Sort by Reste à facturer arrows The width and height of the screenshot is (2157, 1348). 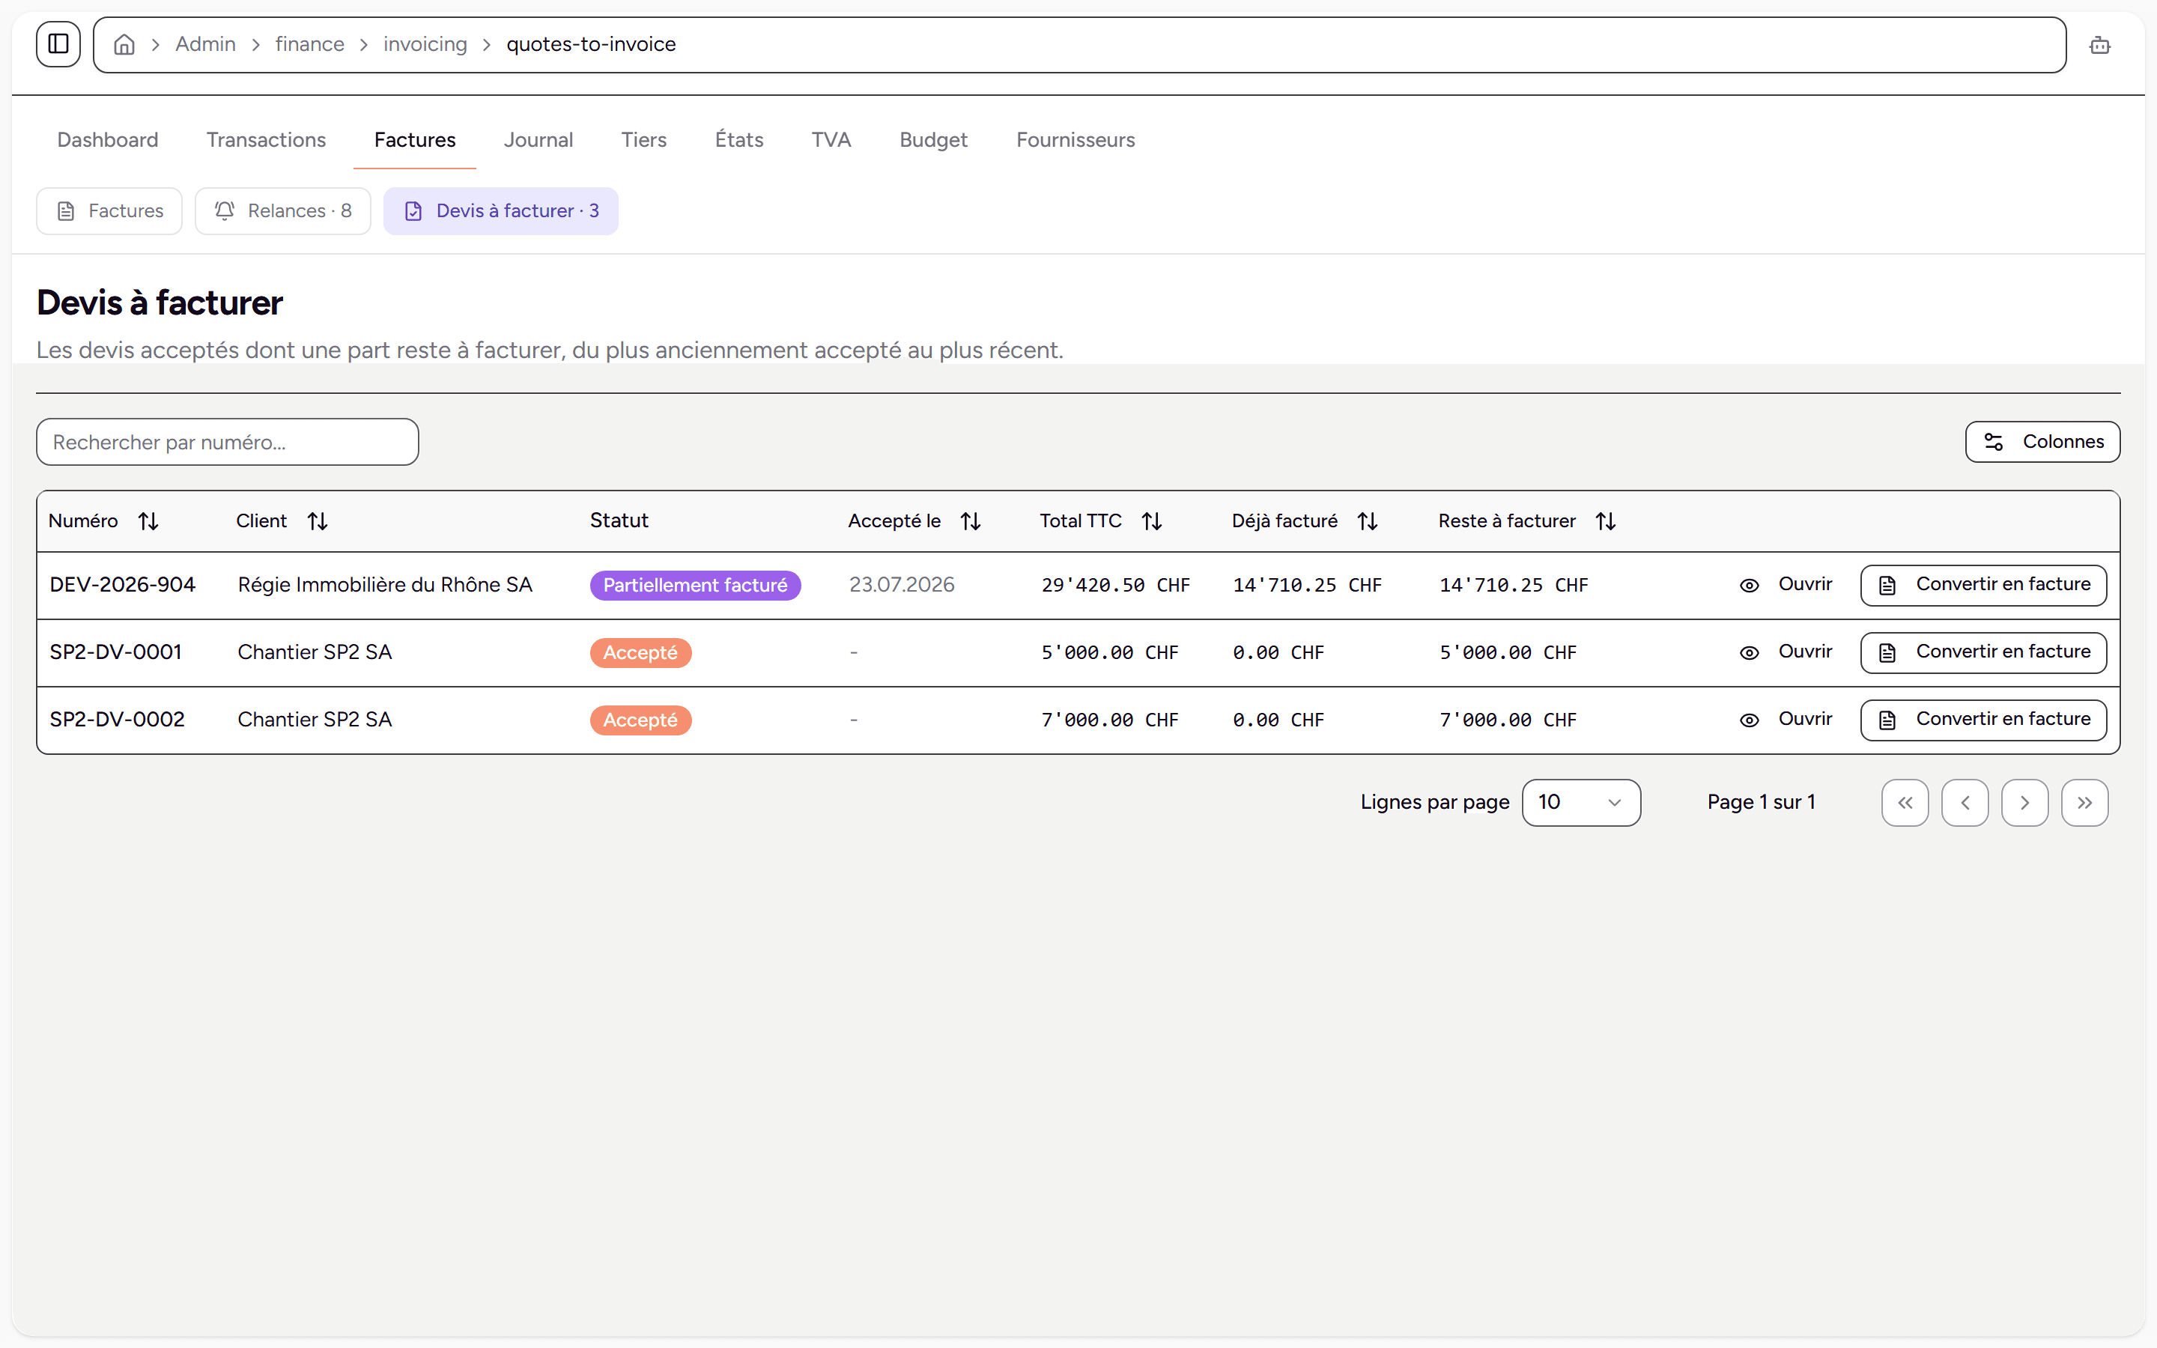coord(1605,520)
